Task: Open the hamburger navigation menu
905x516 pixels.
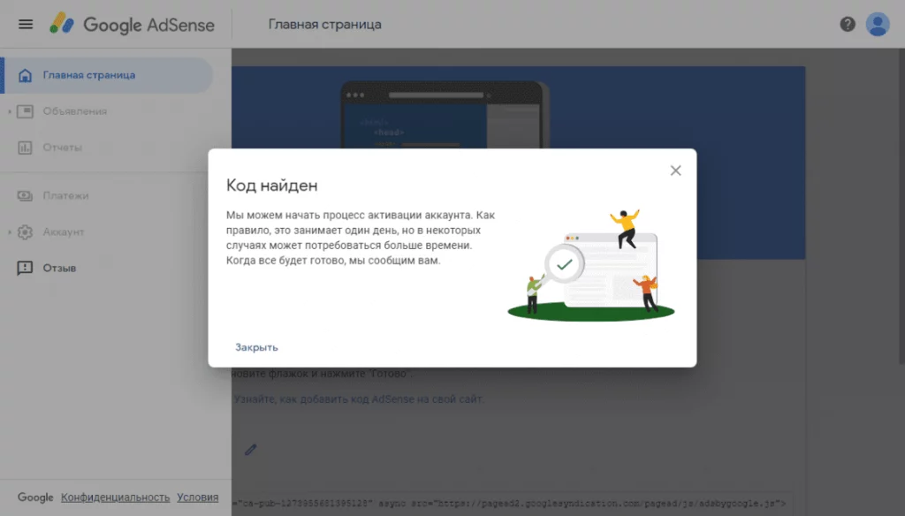Action: point(25,24)
